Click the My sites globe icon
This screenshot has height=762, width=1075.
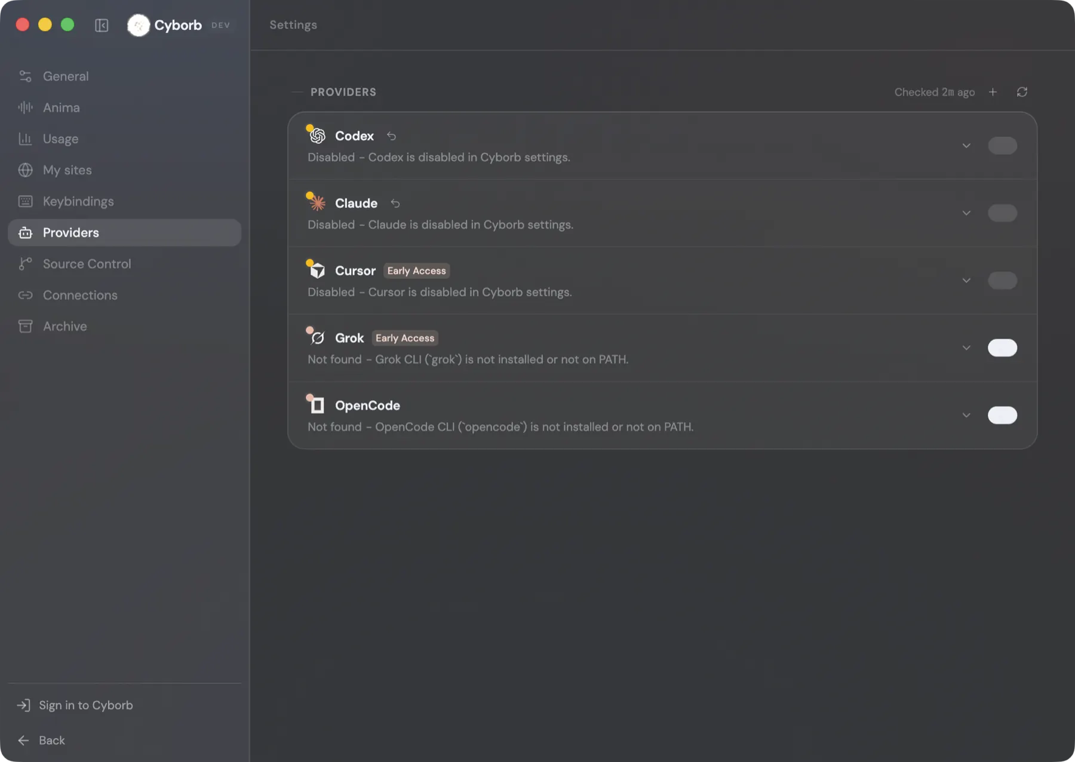tap(25, 170)
